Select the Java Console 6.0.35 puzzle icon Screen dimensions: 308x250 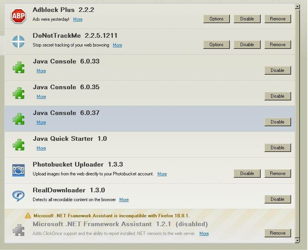(x=18, y=93)
